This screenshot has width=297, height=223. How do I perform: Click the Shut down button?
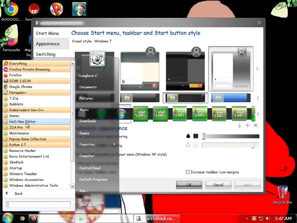coord(88,205)
